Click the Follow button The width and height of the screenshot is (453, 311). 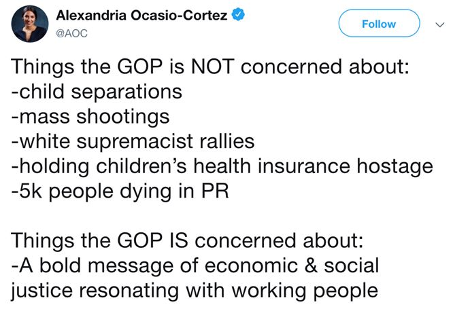378,24
